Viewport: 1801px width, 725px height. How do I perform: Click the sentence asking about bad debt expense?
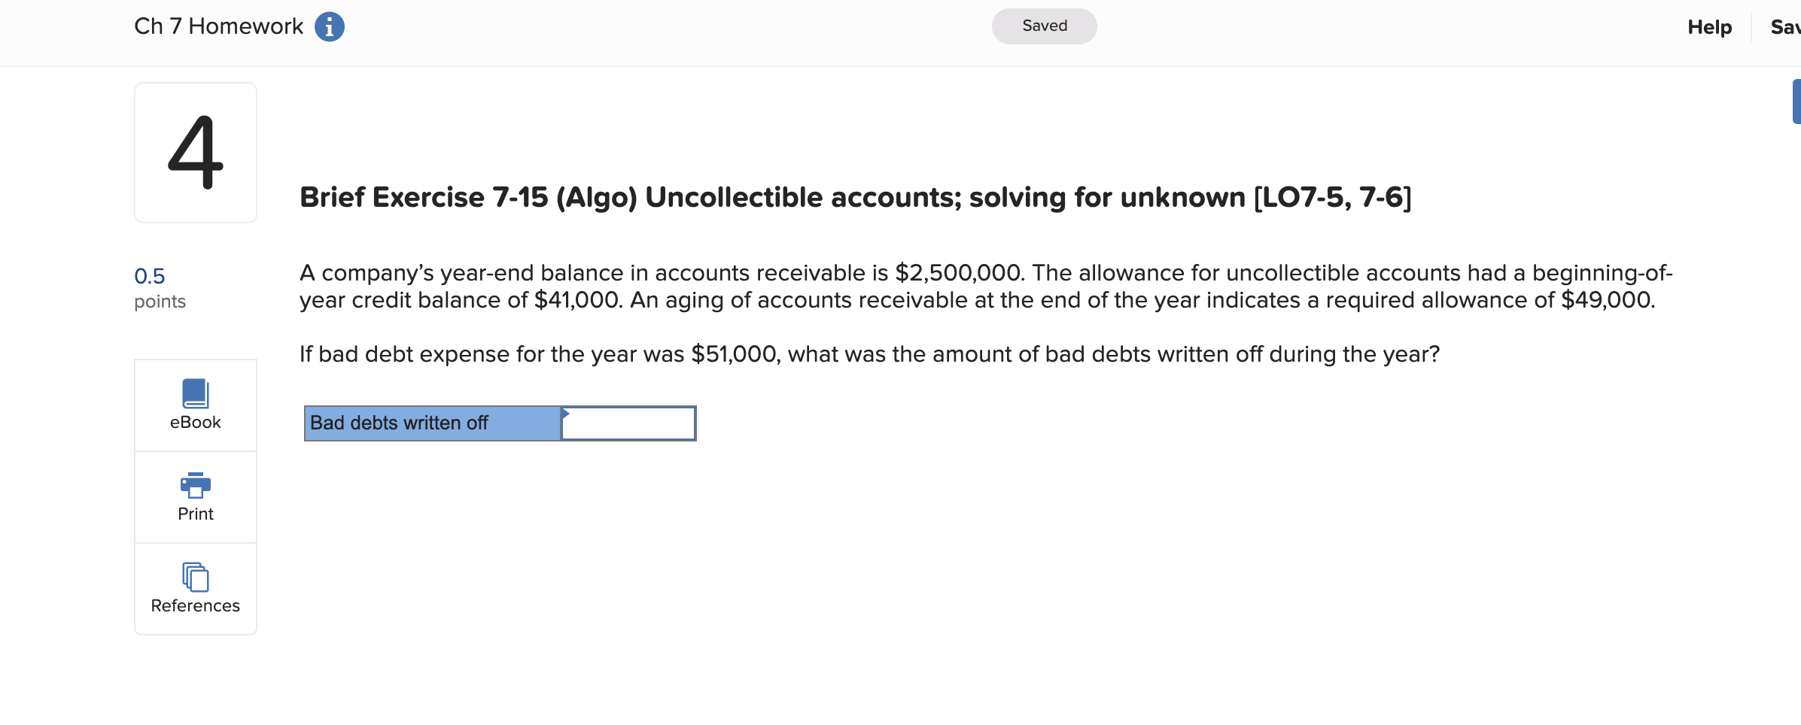click(x=869, y=354)
